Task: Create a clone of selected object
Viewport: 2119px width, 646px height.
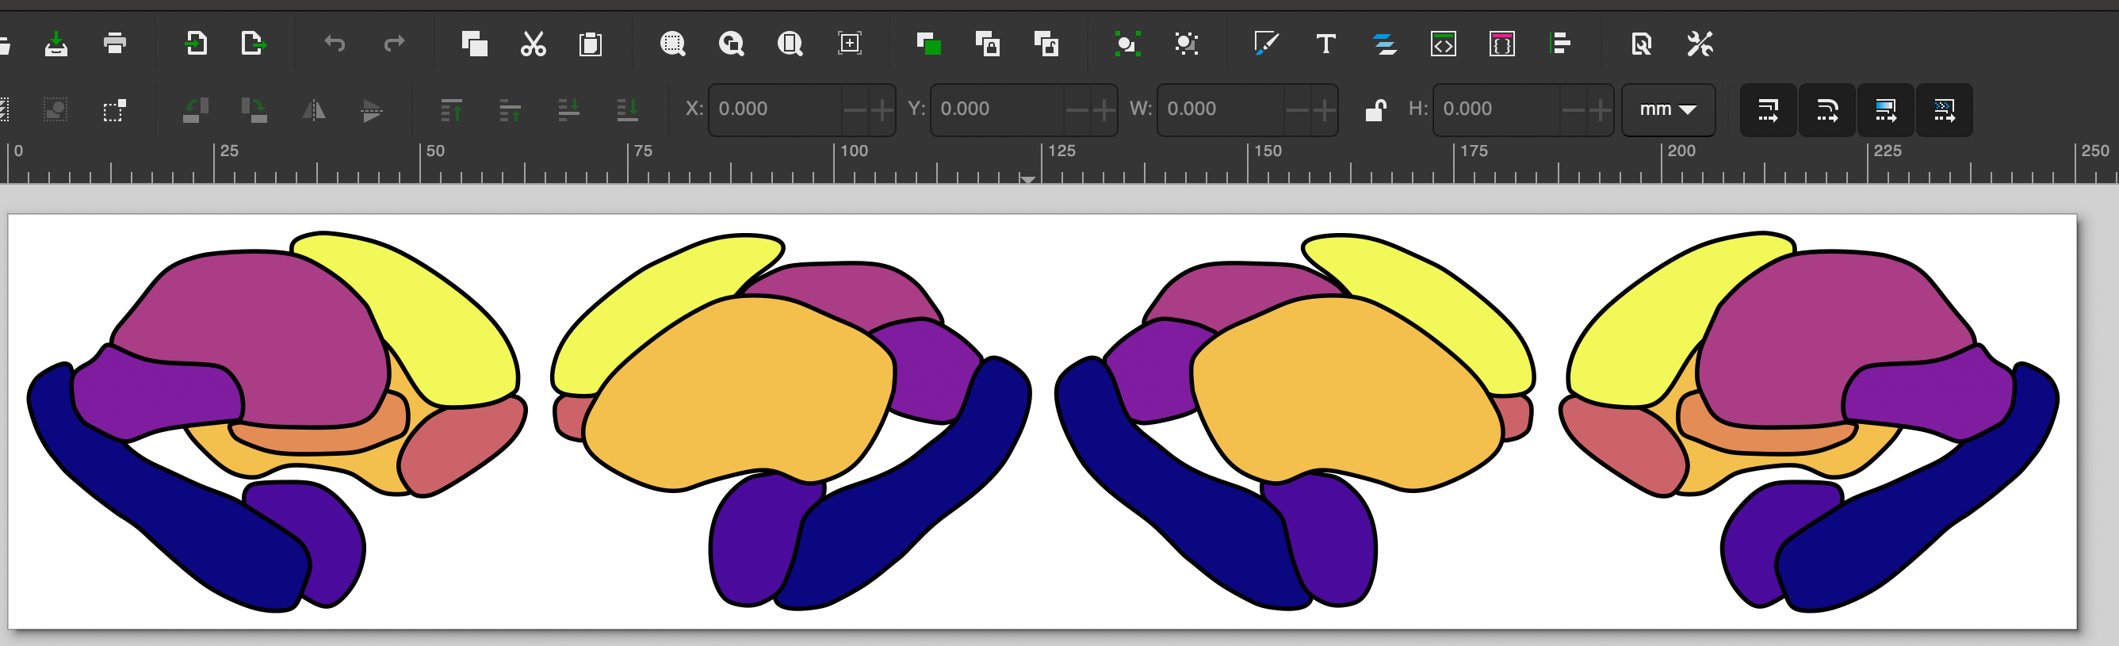Action: click(x=987, y=44)
